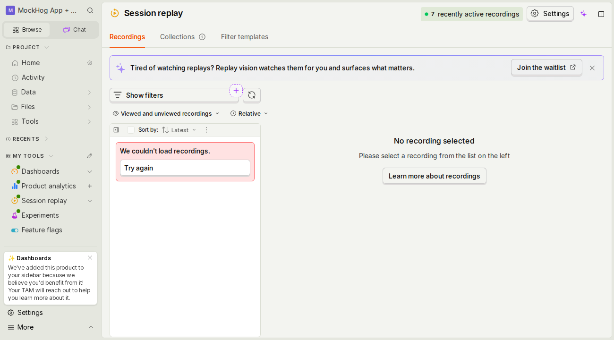614x340 pixels.
Task: Switch to the Browse tab
Action: point(27,30)
